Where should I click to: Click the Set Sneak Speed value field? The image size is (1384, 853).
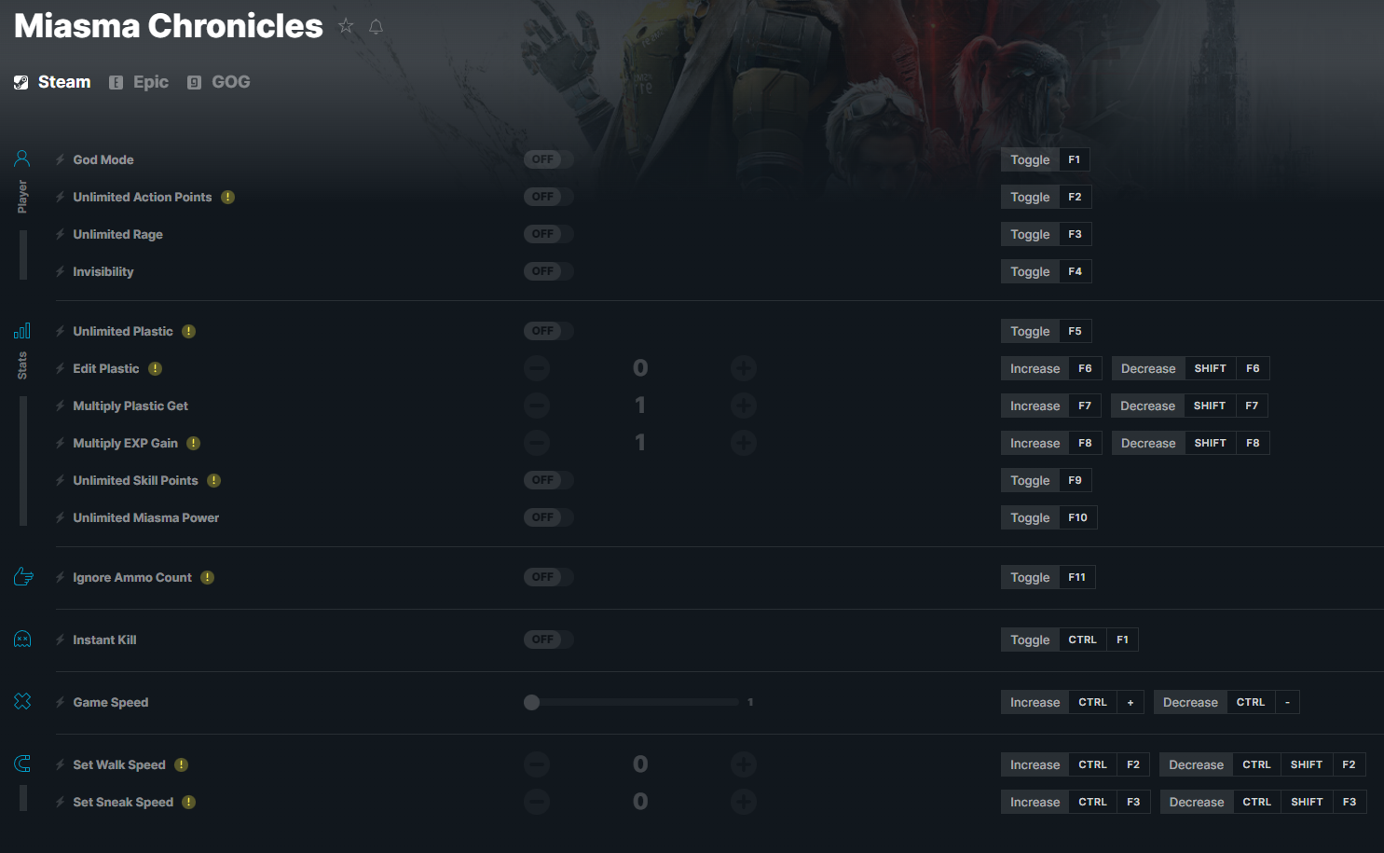[x=640, y=802]
